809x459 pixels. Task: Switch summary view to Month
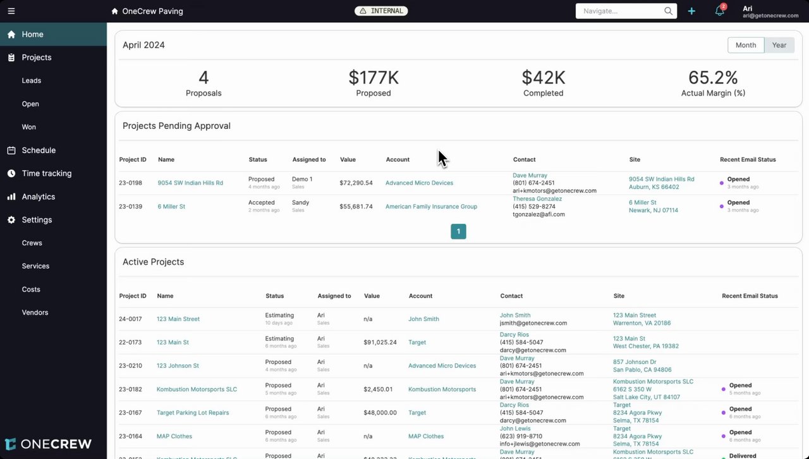point(746,45)
